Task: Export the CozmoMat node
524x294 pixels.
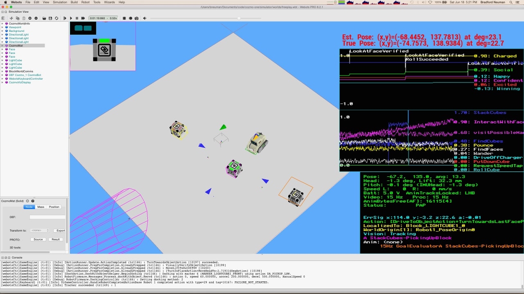Action: point(60,230)
